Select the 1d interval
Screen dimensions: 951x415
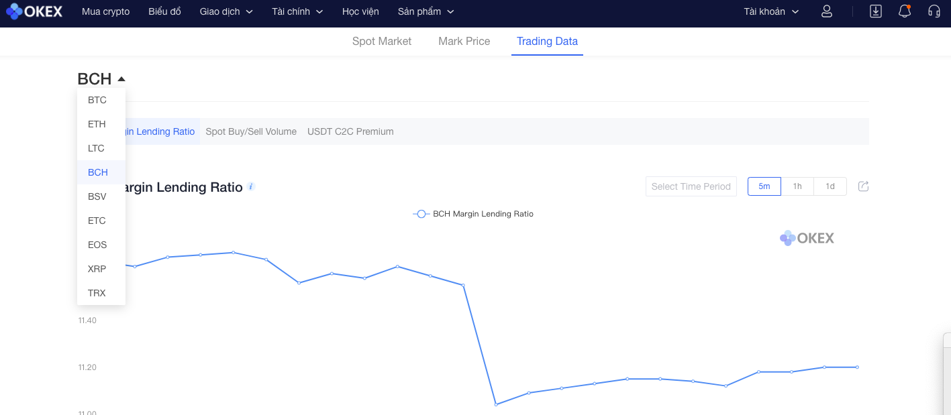click(830, 186)
